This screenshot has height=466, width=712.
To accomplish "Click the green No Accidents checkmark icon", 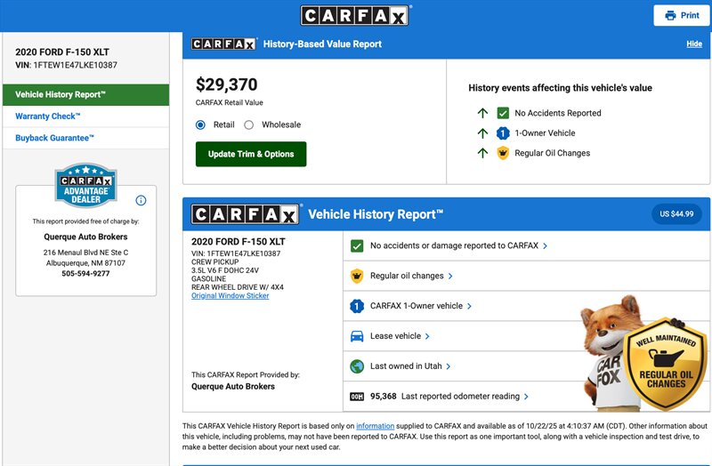I will click(x=503, y=113).
